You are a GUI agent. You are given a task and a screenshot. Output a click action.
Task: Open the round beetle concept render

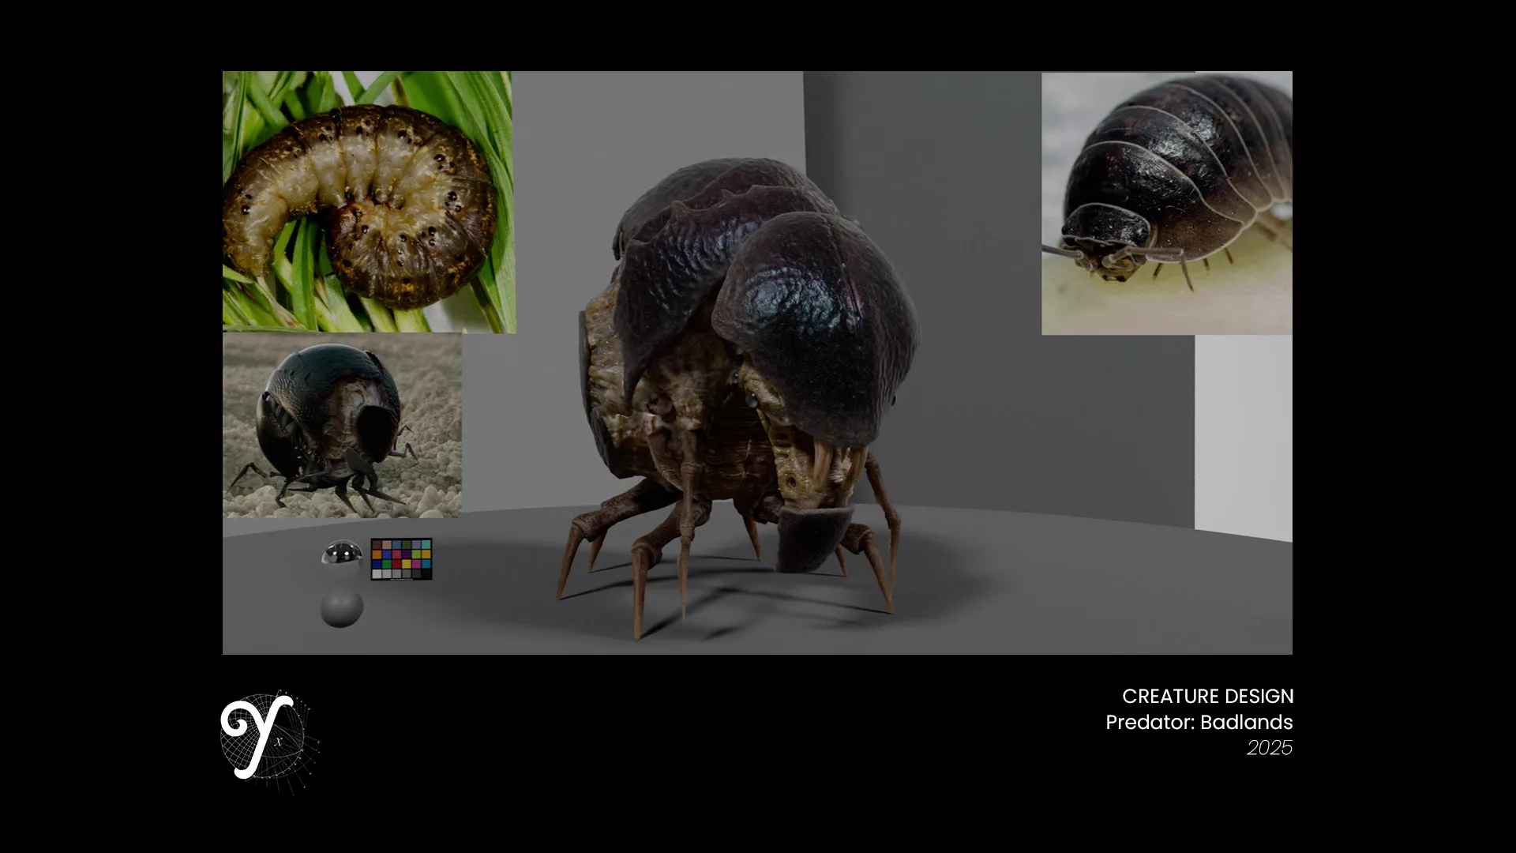click(x=342, y=425)
